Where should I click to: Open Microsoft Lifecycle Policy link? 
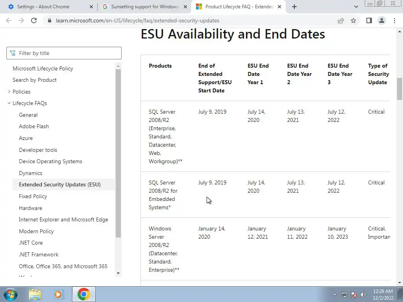click(43, 68)
